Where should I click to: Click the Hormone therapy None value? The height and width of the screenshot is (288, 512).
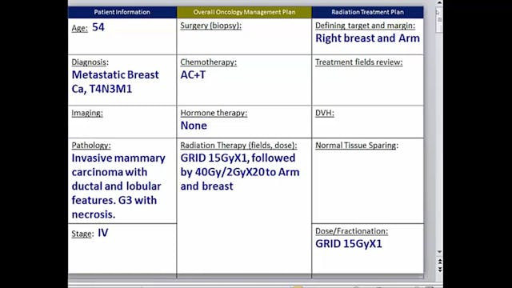[194, 126]
